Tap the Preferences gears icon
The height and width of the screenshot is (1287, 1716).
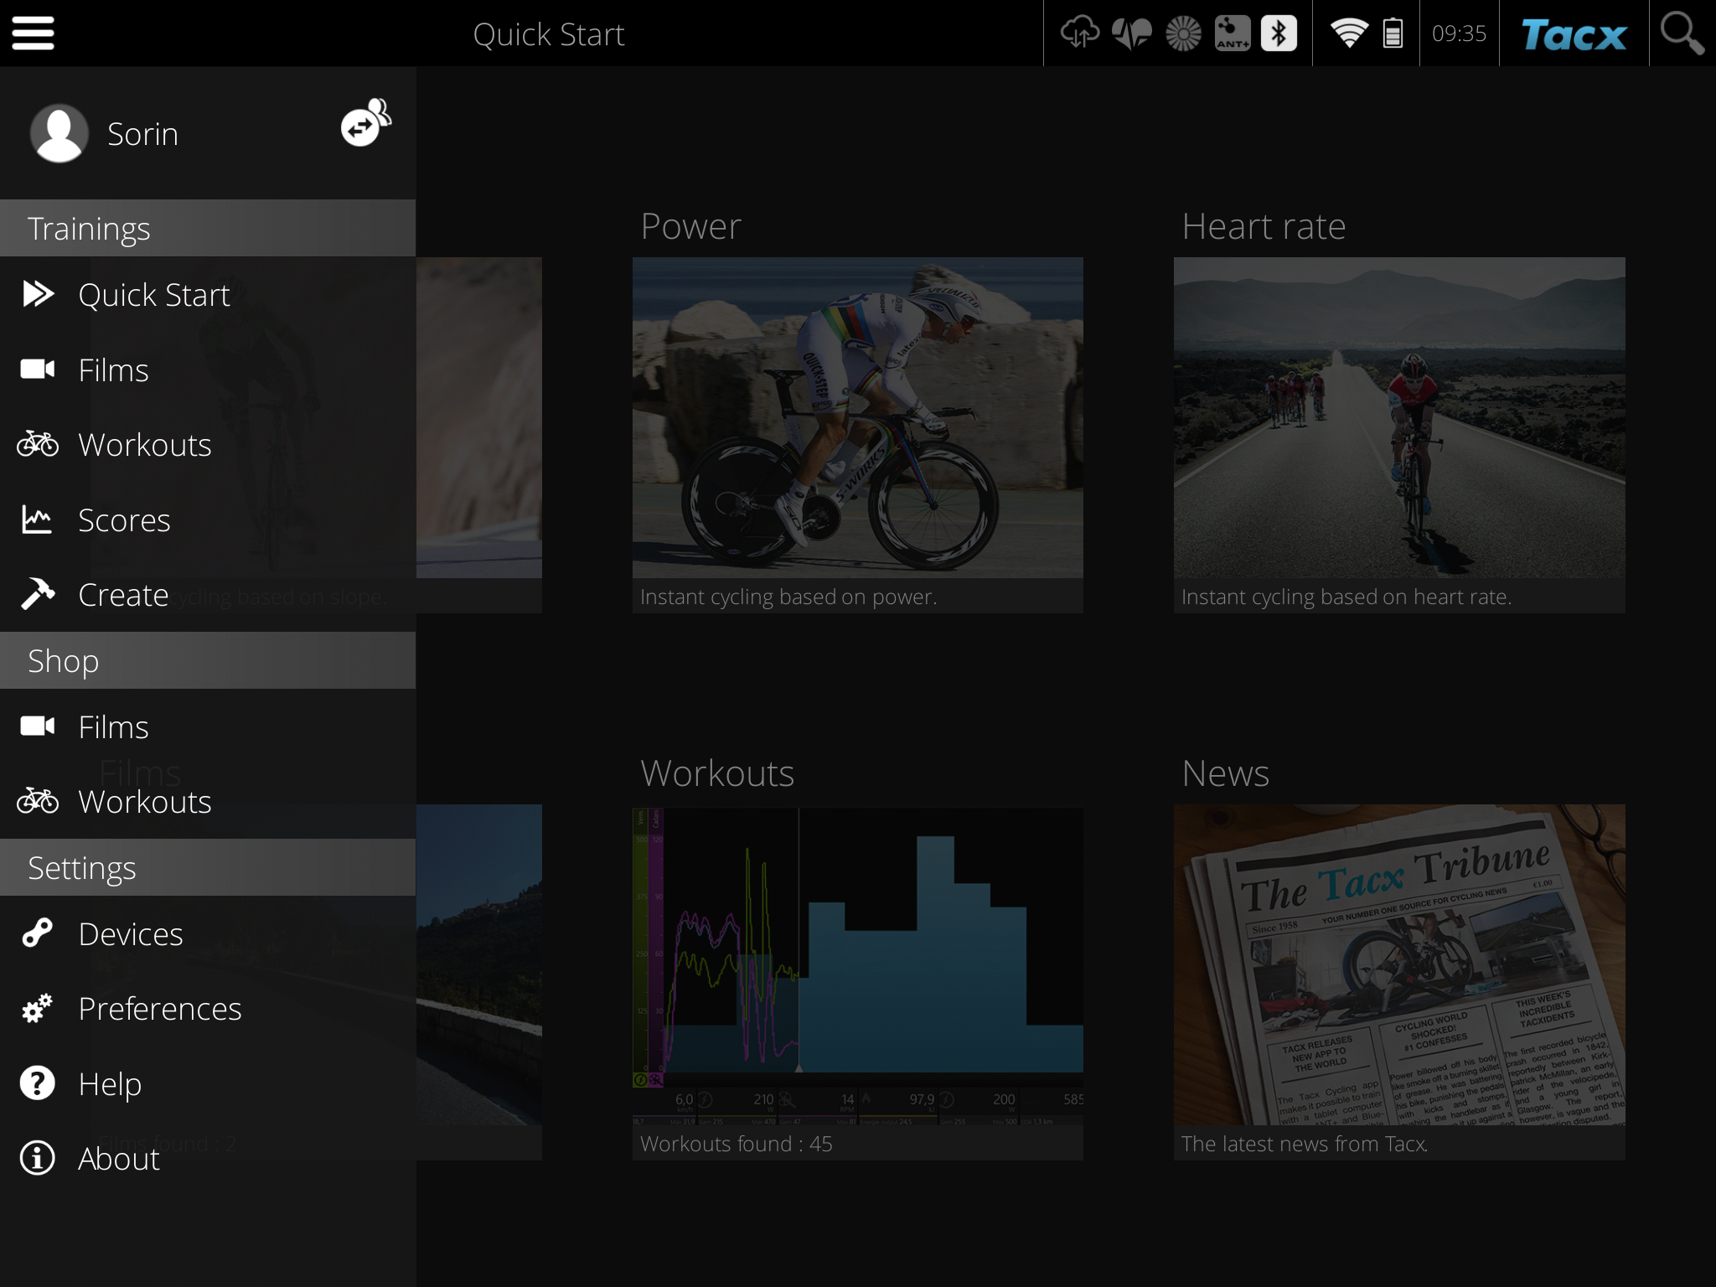[x=38, y=1008]
